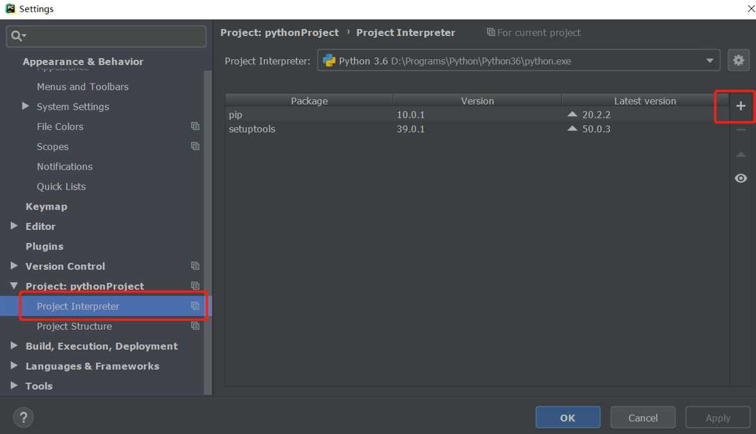Sort by Latest version column header
756x434 pixels.
point(645,101)
